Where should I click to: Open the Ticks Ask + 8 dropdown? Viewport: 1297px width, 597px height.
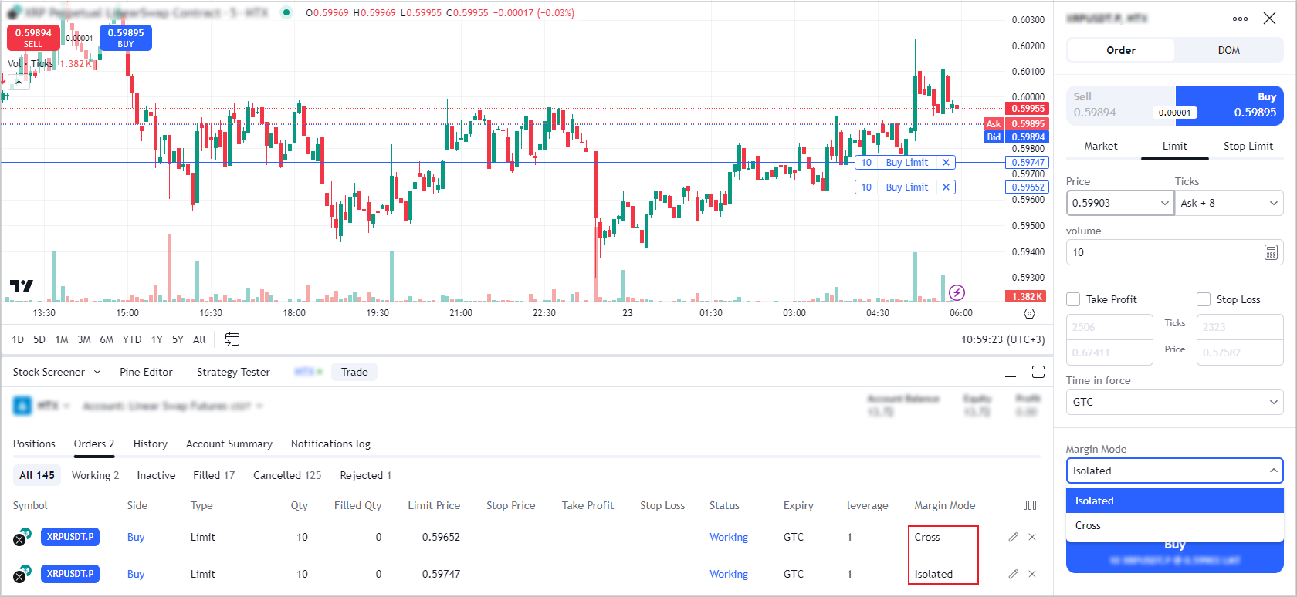click(1228, 203)
